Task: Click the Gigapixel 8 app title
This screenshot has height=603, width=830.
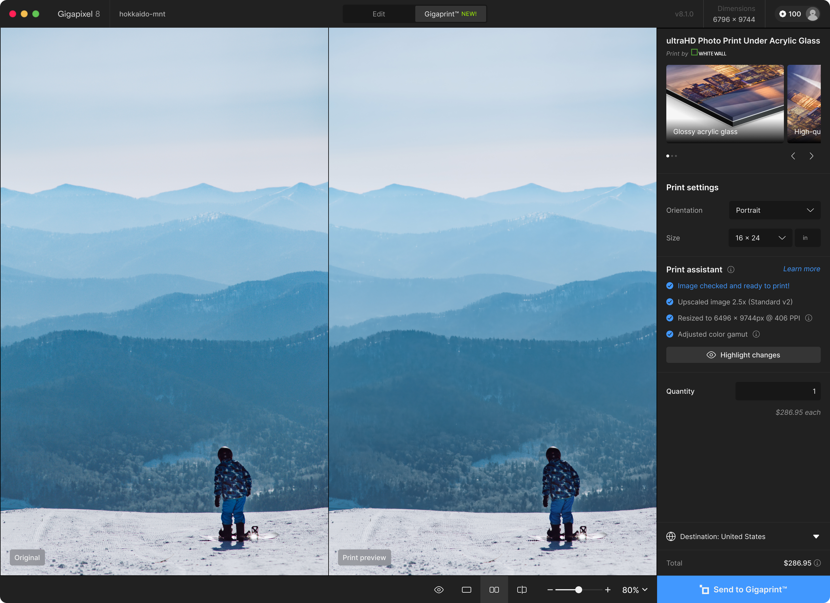Action: pyautogui.click(x=79, y=14)
